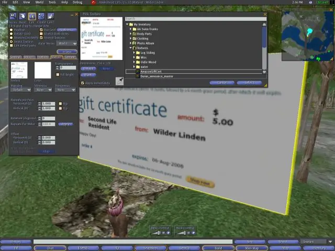Choose the Select Texture radio button

[12, 42]
